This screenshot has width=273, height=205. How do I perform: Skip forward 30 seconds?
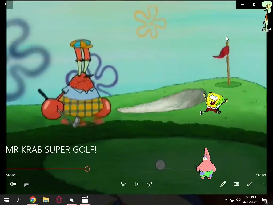coord(150,184)
